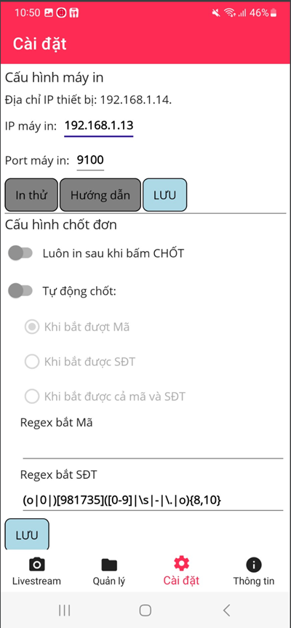Tap the Android back arrow icon
Image resolution: width=291 pixels, height=628 pixels.
[226, 610]
